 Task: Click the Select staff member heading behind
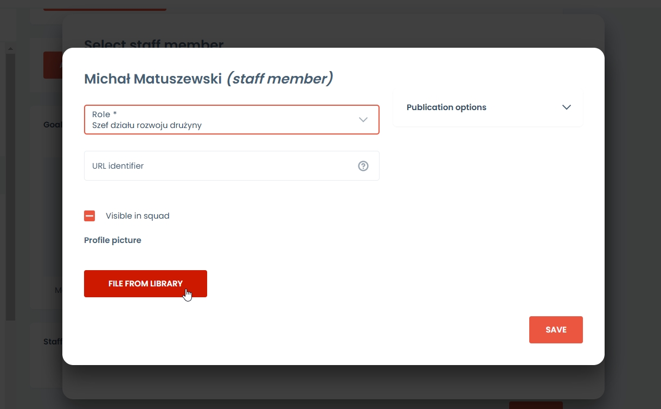pos(154,43)
